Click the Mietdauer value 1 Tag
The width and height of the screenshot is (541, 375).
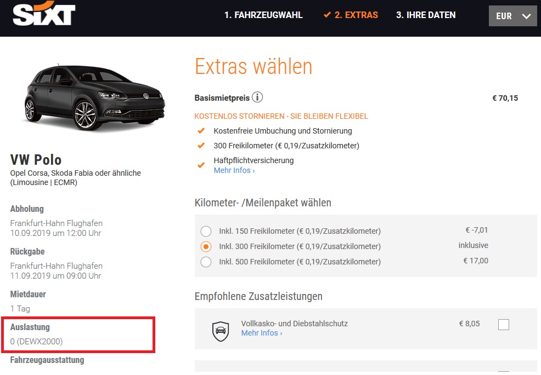20,309
